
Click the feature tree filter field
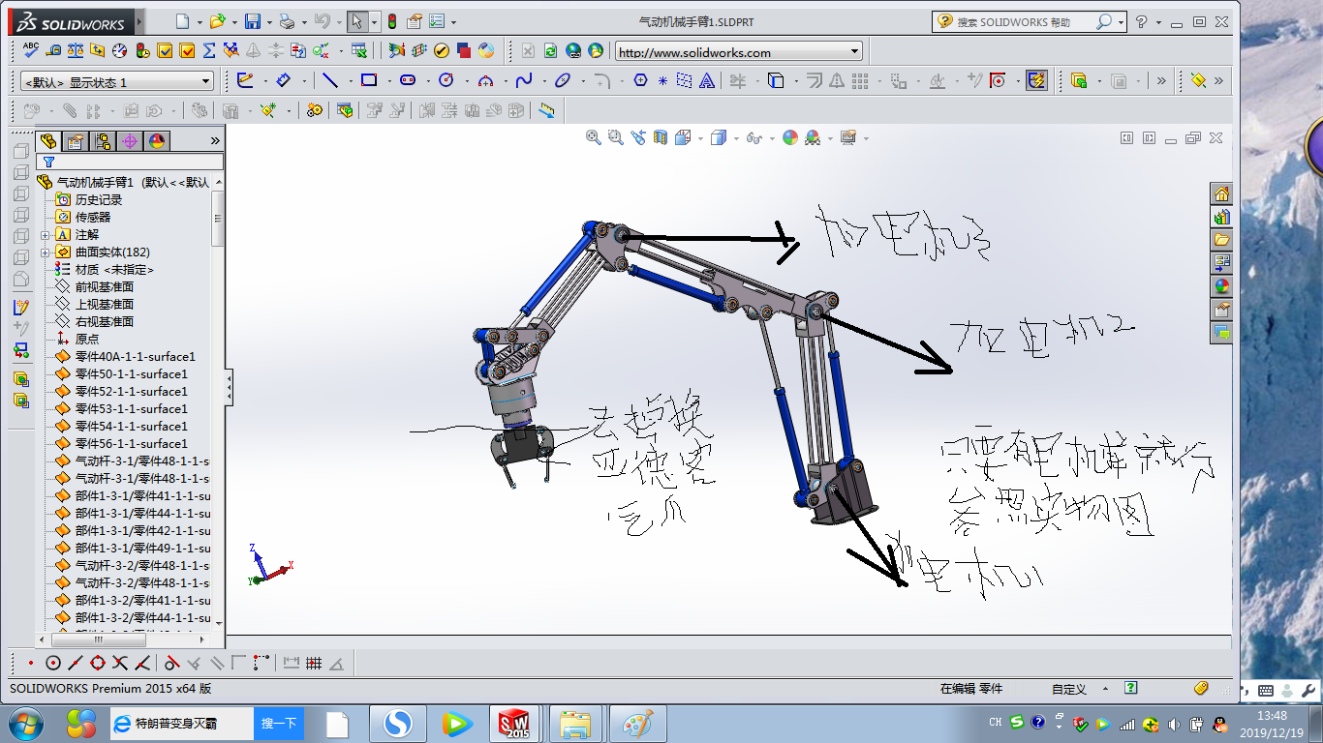[130, 162]
